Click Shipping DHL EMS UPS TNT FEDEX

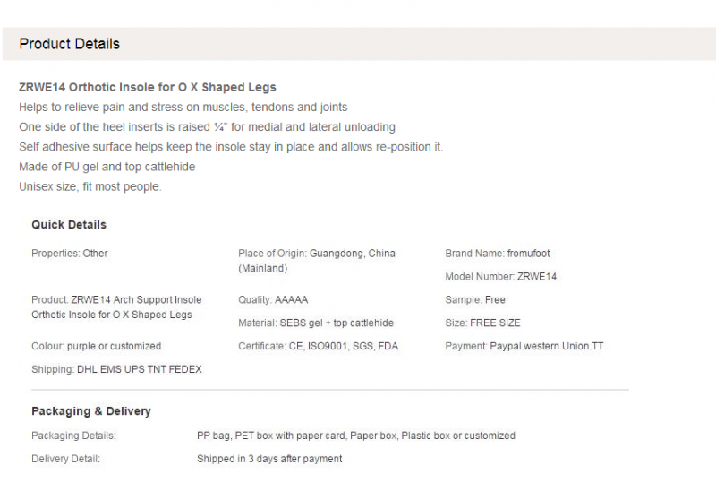coord(116,369)
